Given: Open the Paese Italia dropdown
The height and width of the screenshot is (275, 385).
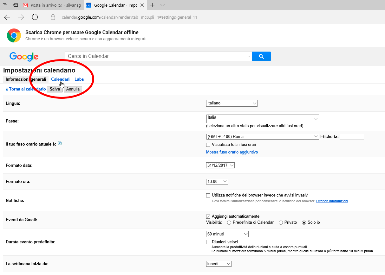Looking at the screenshot, I should coord(263,119).
